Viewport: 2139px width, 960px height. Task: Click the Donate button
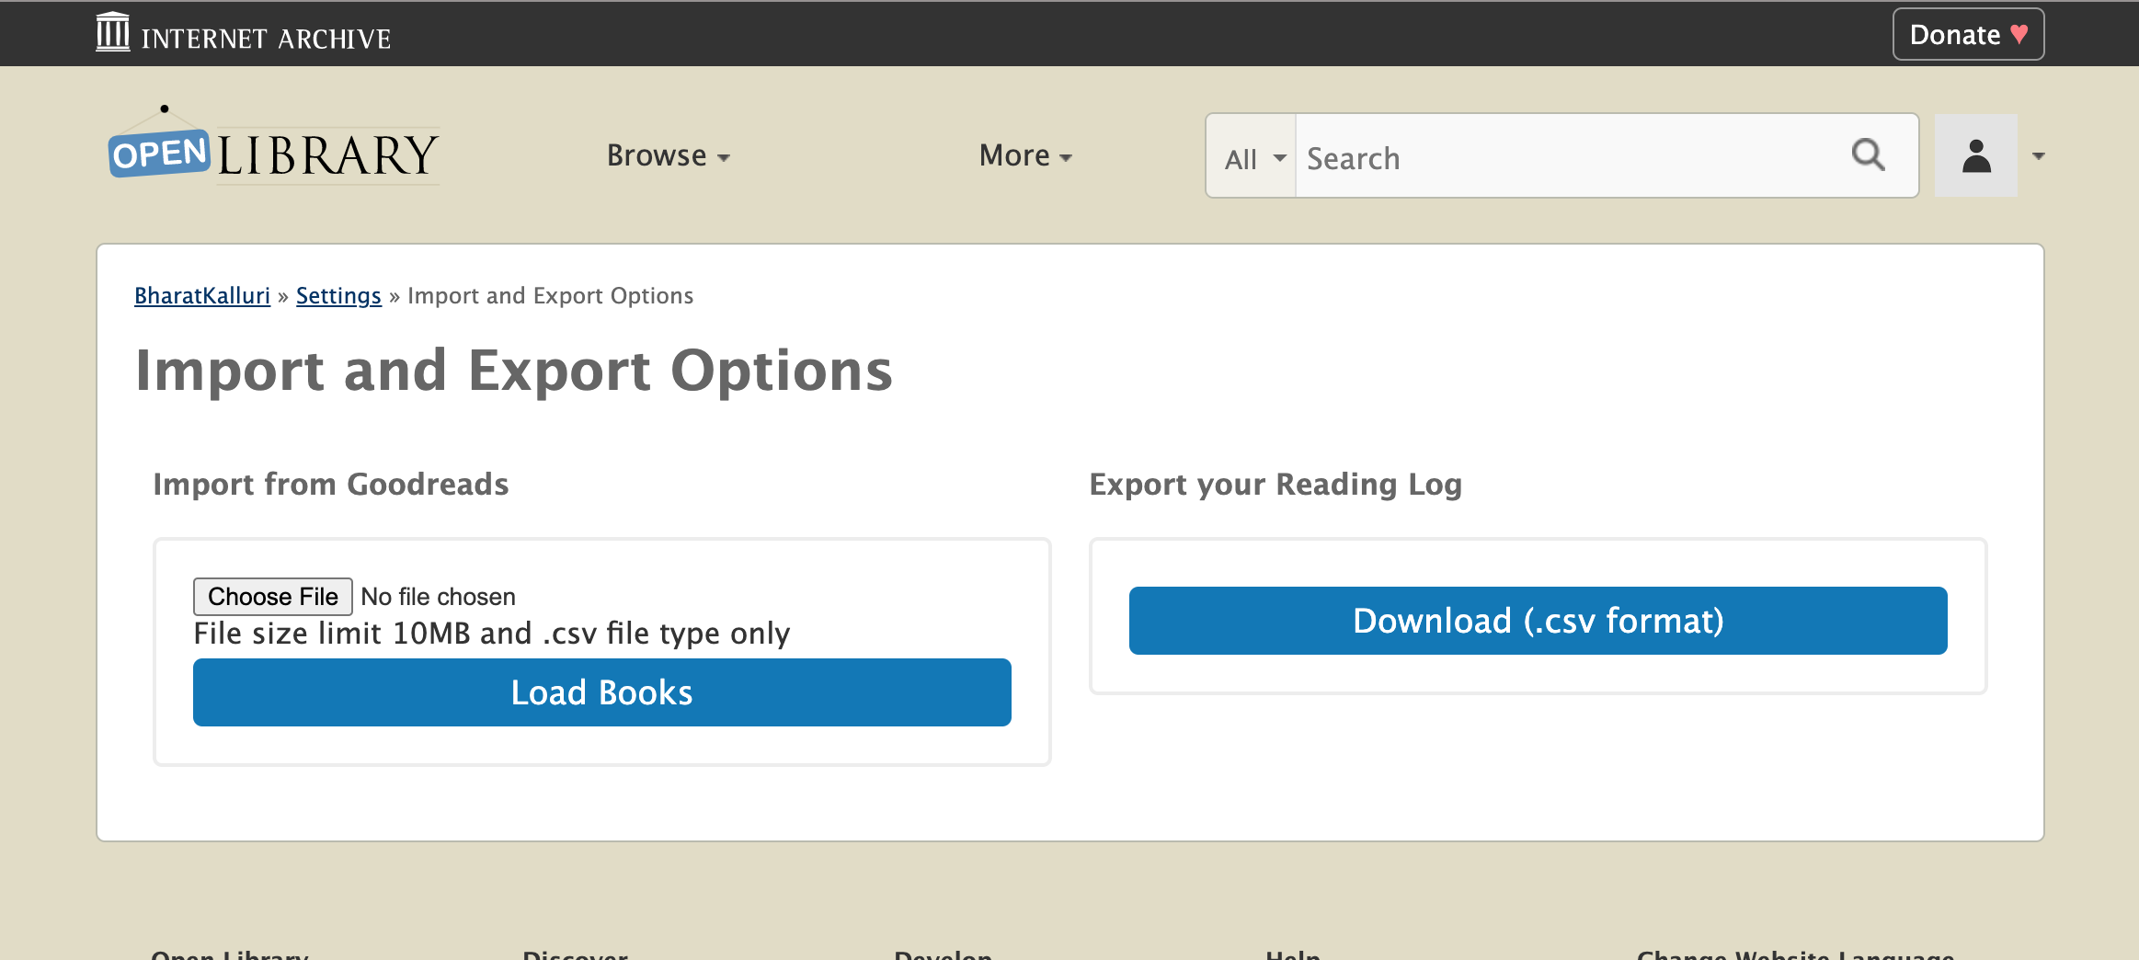click(x=1967, y=34)
